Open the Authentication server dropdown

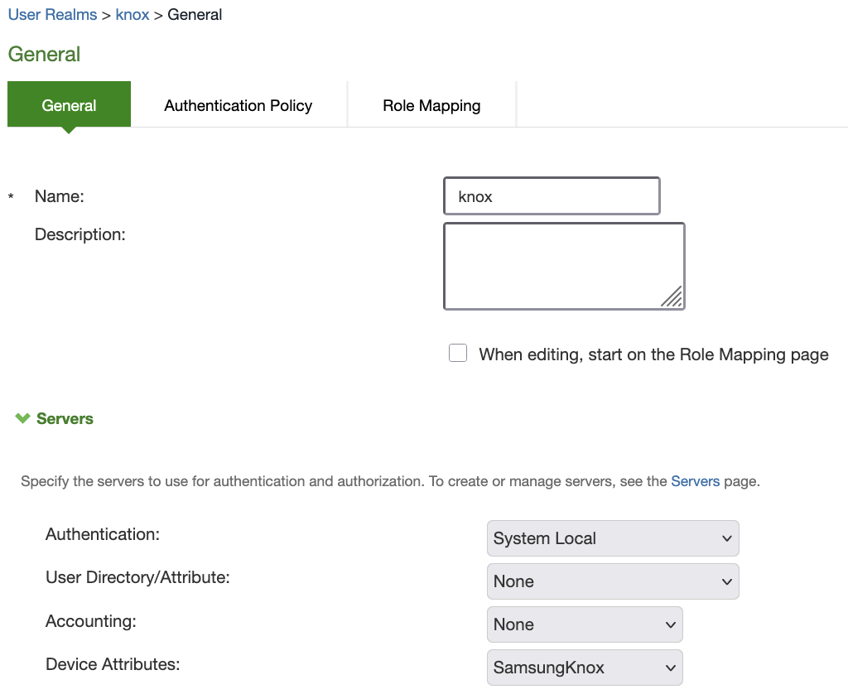pyautogui.click(x=612, y=538)
